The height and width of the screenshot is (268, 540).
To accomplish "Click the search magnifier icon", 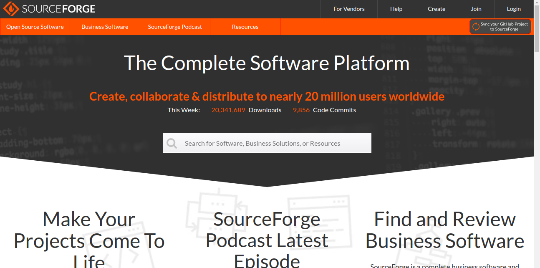I will [x=172, y=143].
